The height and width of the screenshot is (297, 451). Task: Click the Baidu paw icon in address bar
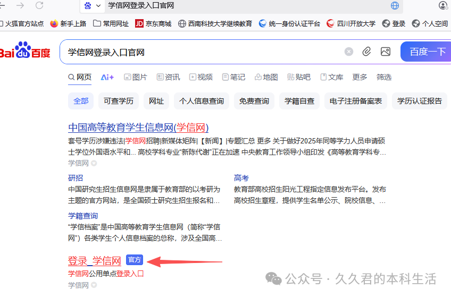88,5
